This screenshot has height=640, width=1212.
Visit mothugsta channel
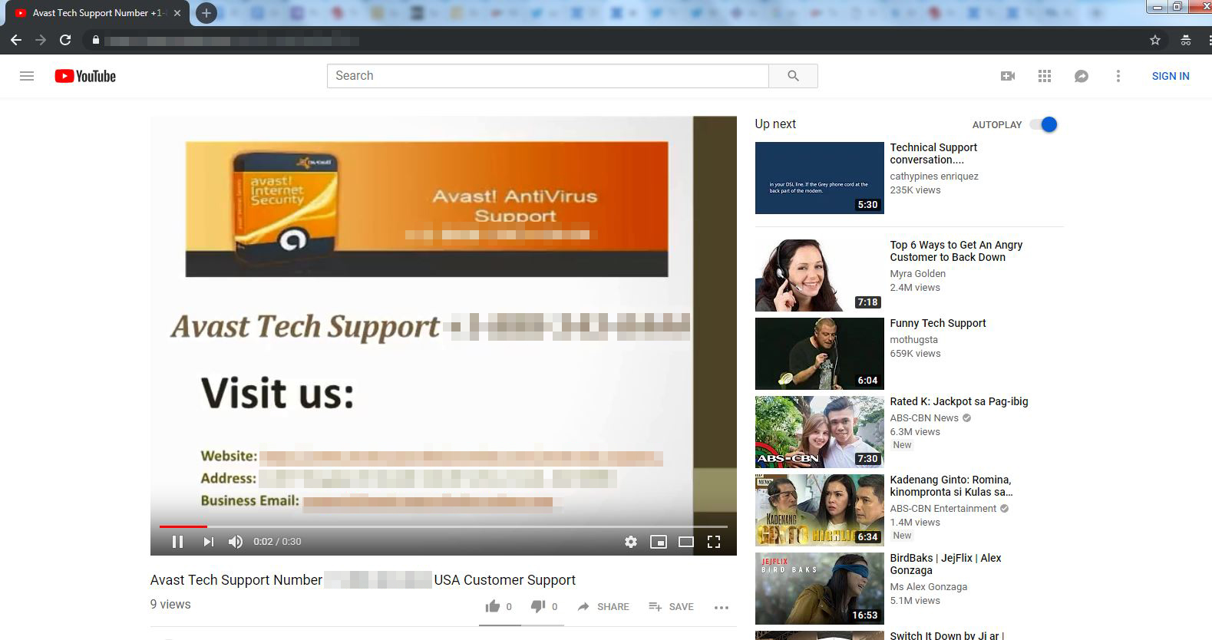pos(914,340)
